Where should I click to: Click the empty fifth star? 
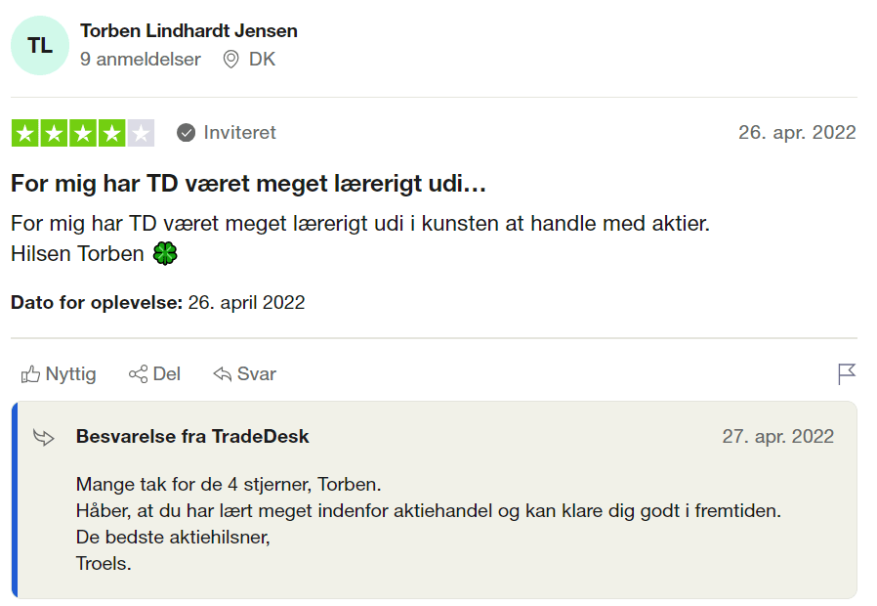click(141, 133)
